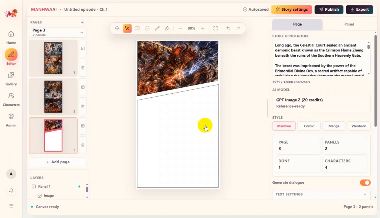Switch to the Page tab
380x218 pixels.
297,24
